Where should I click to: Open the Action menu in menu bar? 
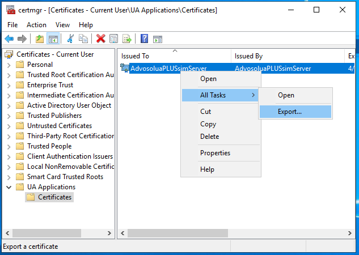(x=36, y=25)
